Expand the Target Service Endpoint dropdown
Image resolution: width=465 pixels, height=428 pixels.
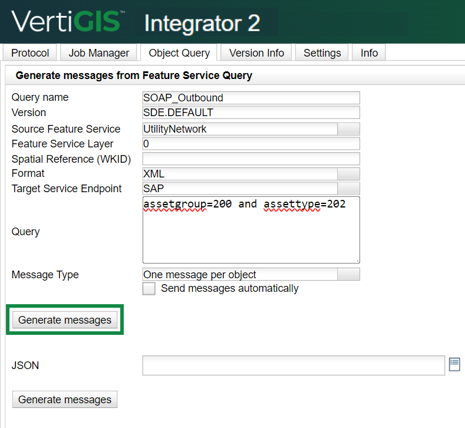point(348,189)
